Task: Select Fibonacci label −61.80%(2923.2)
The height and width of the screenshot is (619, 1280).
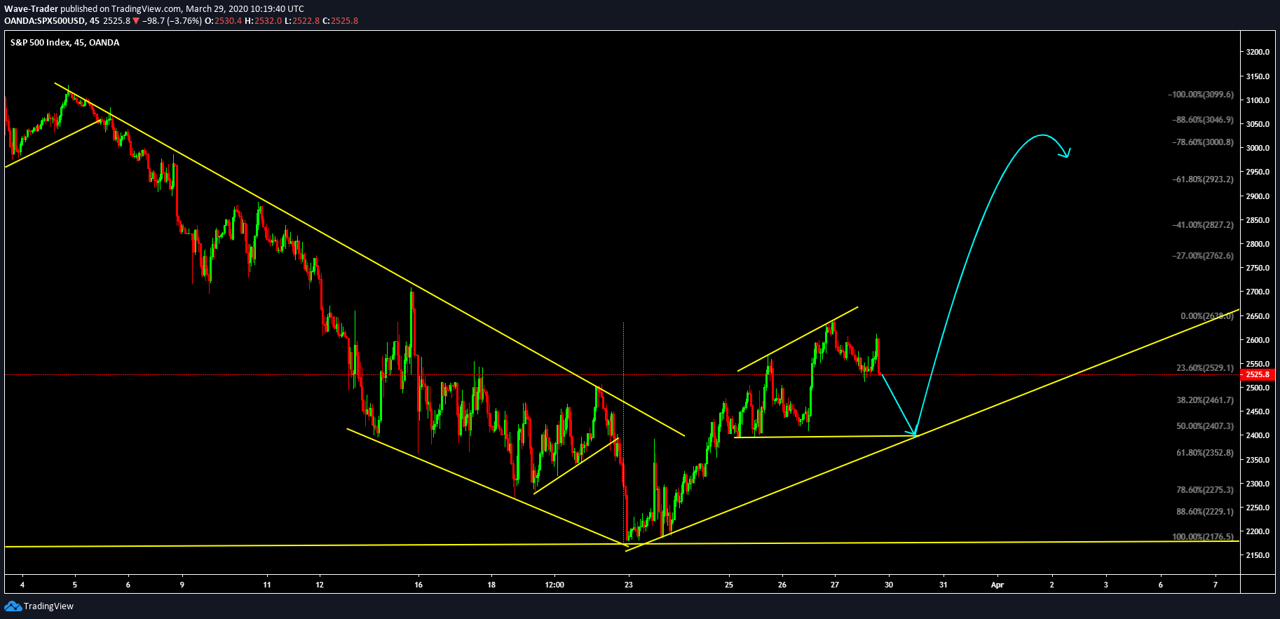Action: pyautogui.click(x=1203, y=179)
